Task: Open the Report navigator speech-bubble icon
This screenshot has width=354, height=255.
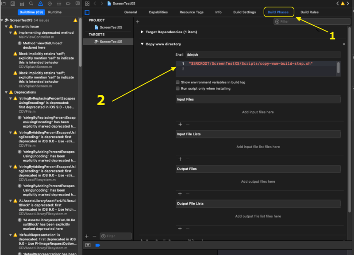Action: coord(77,4)
